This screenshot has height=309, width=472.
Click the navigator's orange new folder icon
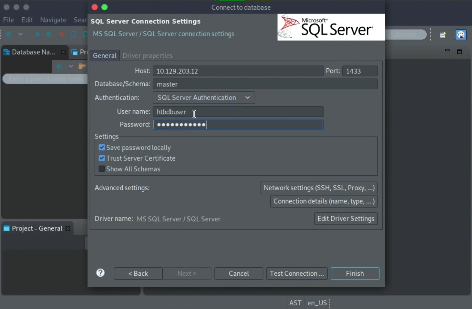coord(82,66)
